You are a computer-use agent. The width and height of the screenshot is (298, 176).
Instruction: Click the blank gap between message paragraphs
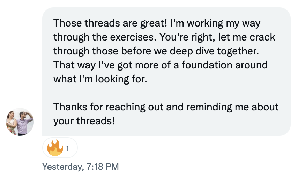point(166,93)
